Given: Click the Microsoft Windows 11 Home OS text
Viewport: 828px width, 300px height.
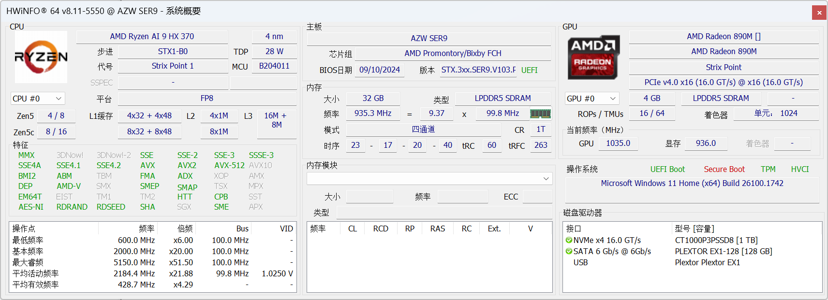Looking at the screenshot, I should pyautogui.click(x=692, y=184).
